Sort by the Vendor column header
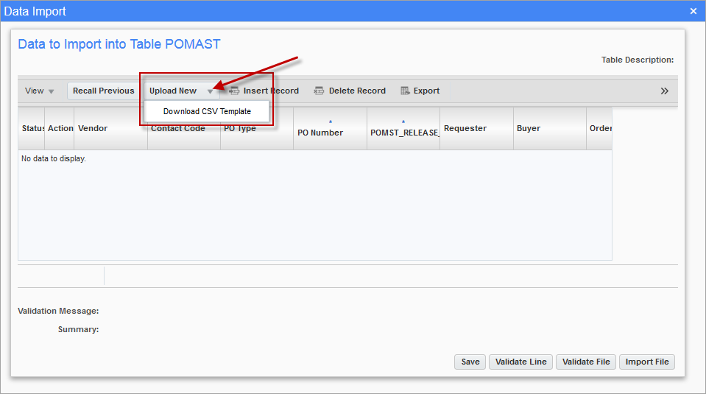 (x=110, y=128)
